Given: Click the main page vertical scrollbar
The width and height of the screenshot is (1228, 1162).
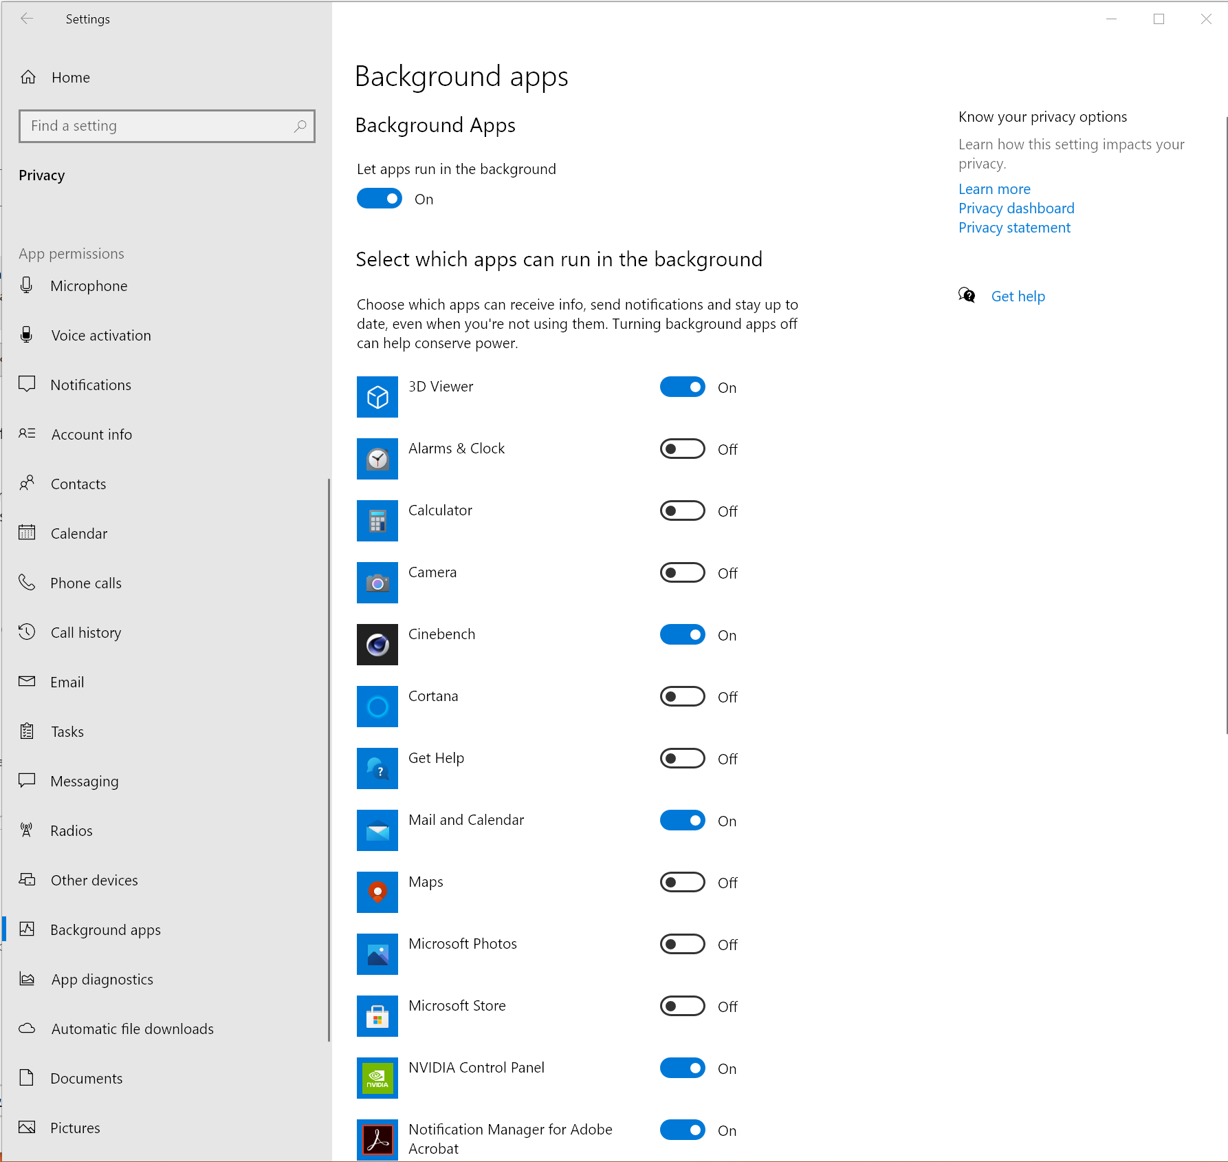Looking at the screenshot, I should pos(1226,427).
